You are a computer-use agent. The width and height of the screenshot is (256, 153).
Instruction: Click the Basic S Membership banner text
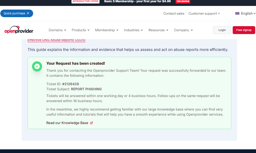(x=138, y=1)
